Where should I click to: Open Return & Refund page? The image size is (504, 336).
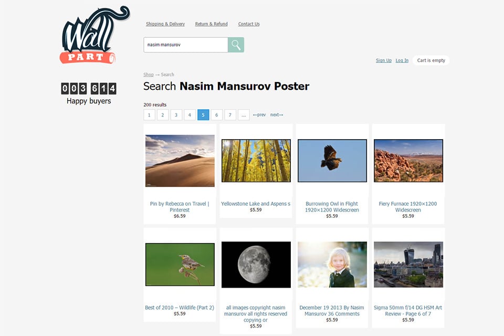(211, 24)
